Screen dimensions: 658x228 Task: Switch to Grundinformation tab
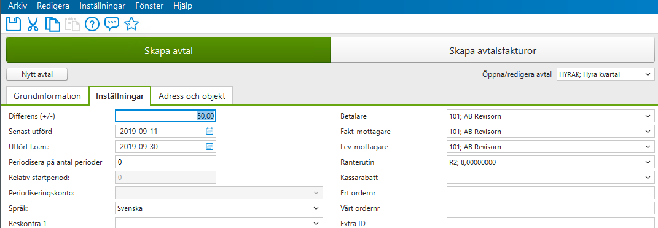[x=47, y=96]
